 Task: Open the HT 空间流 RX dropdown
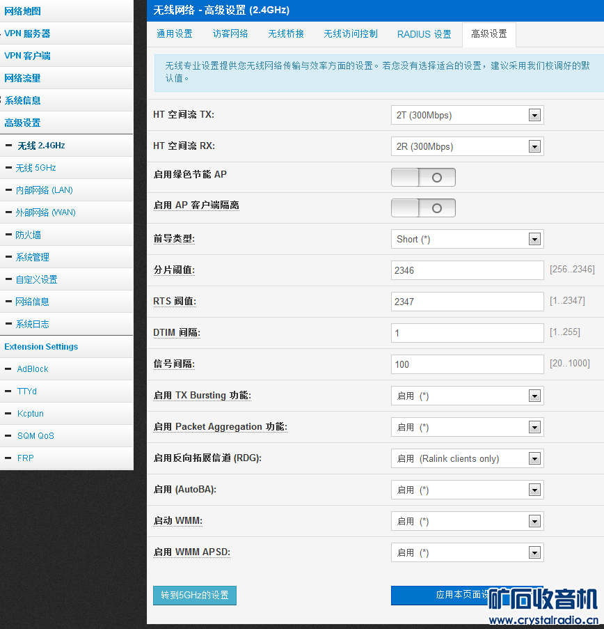point(468,146)
